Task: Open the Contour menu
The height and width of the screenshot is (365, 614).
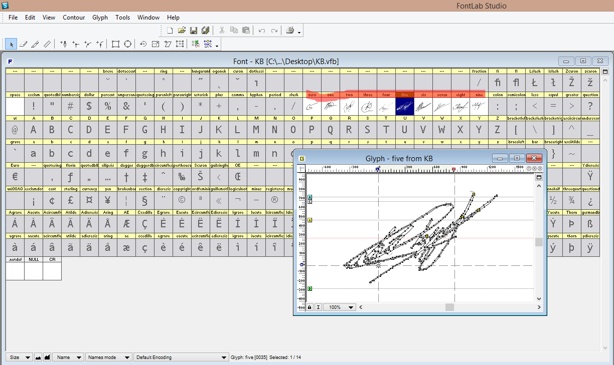Action: [x=74, y=18]
